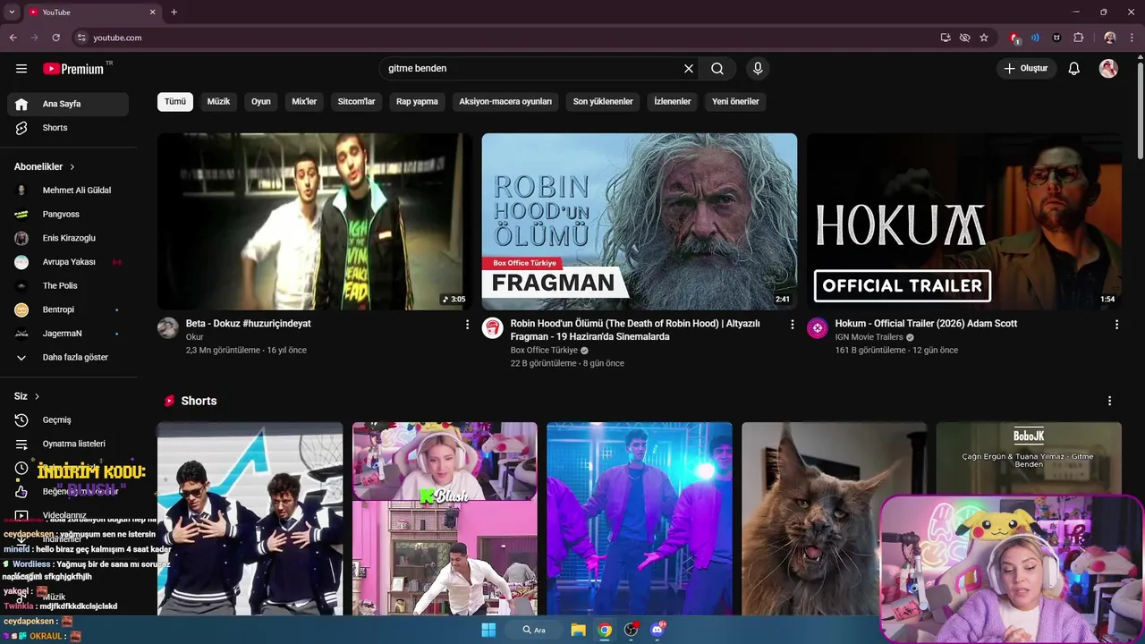Screen dimensions: 1145x644
Task: Open Bentropi channel
Action: [x=68, y=309]
